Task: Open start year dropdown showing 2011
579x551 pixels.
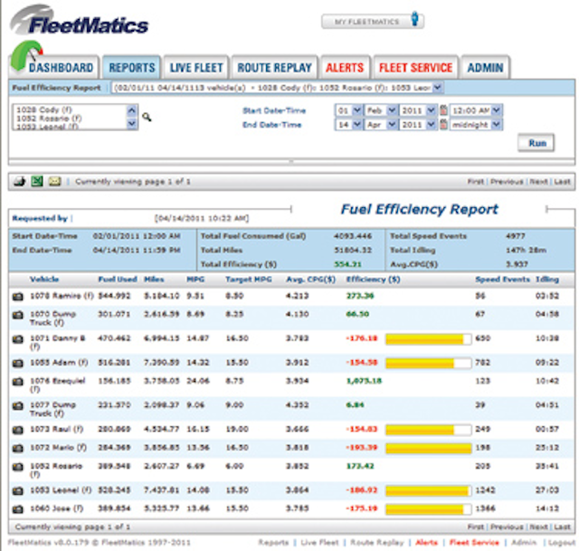Action: click(x=418, y=110)
